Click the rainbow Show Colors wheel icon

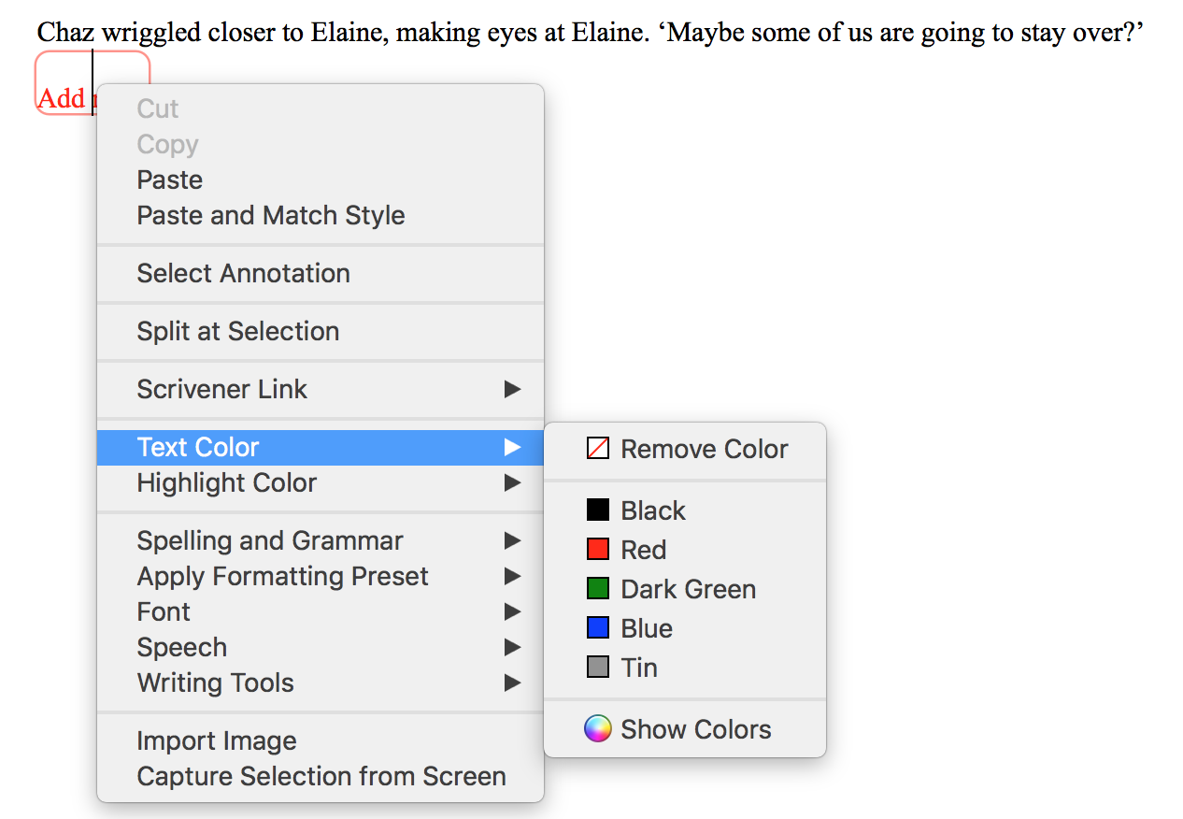click(x=598, y=729)
